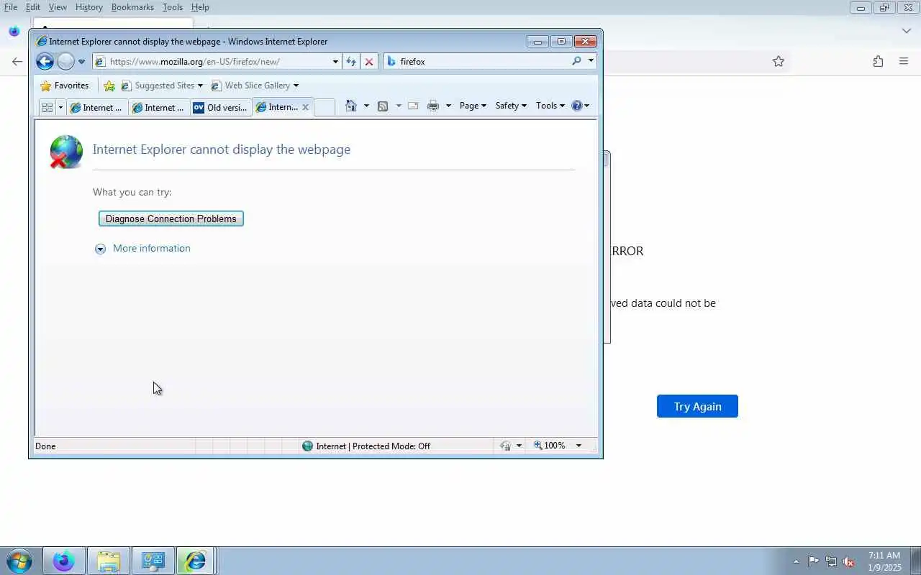Viewport: 921px width, 575px height.
Task: Open the Home button dropdown arrow
Action: [366, 106]
